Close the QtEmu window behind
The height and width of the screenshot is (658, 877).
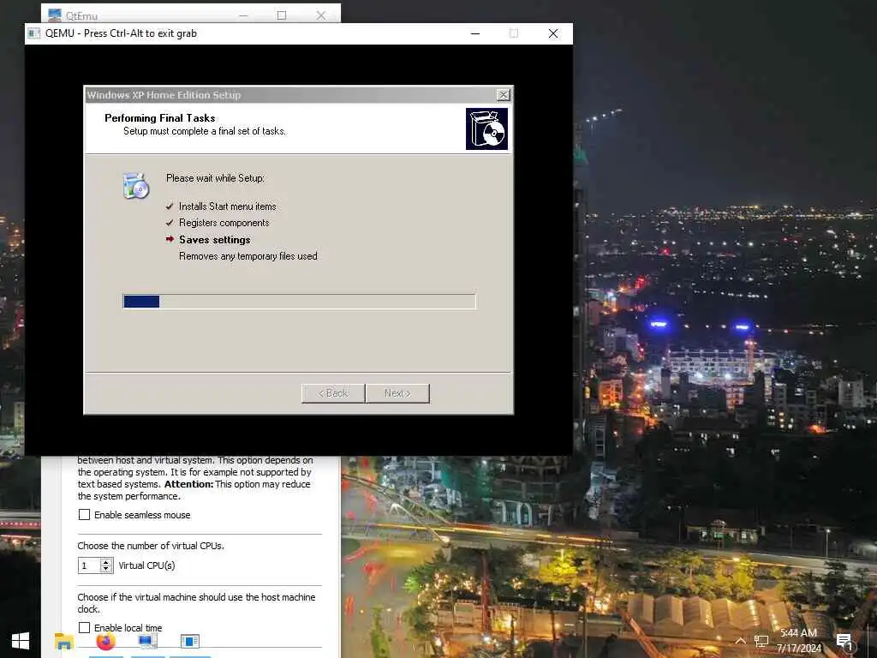tap(320, 15)
